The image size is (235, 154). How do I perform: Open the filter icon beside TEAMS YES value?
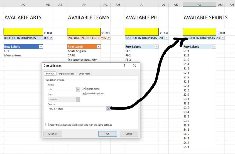(109, 38)
